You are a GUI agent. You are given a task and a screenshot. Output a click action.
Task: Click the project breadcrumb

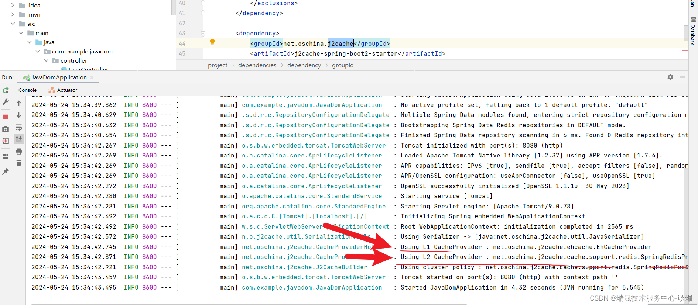click(218, 65)
